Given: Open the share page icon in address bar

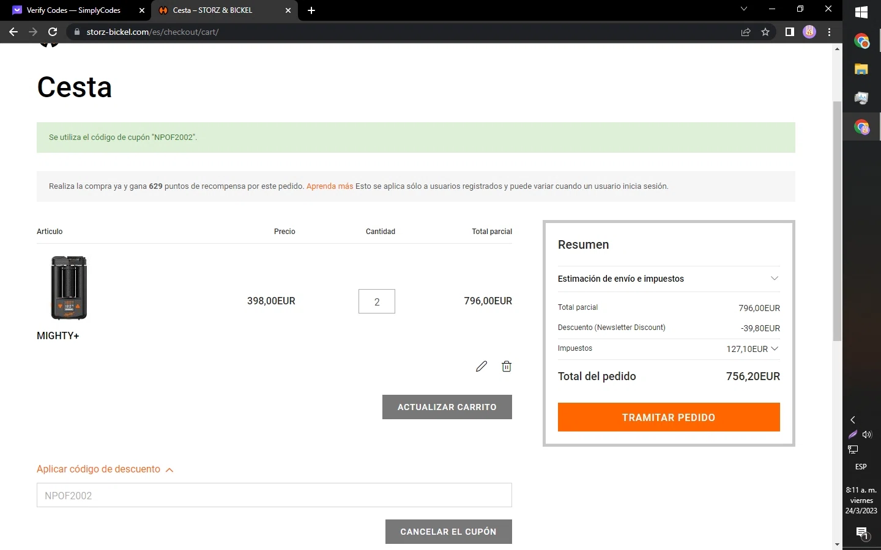Looking at the screenshot, I should [x=746, y=32].
